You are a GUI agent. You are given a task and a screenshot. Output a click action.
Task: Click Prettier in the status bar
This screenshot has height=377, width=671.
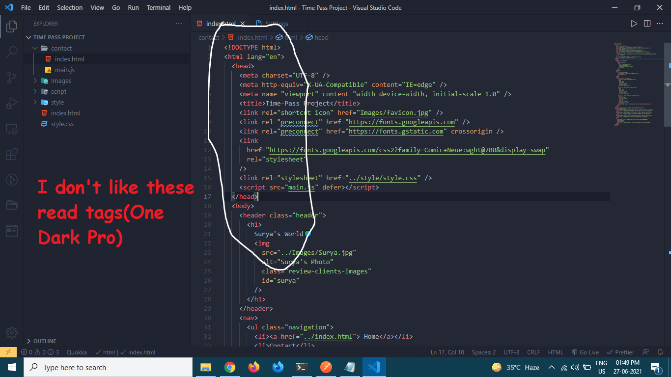(x=621, y=352)
